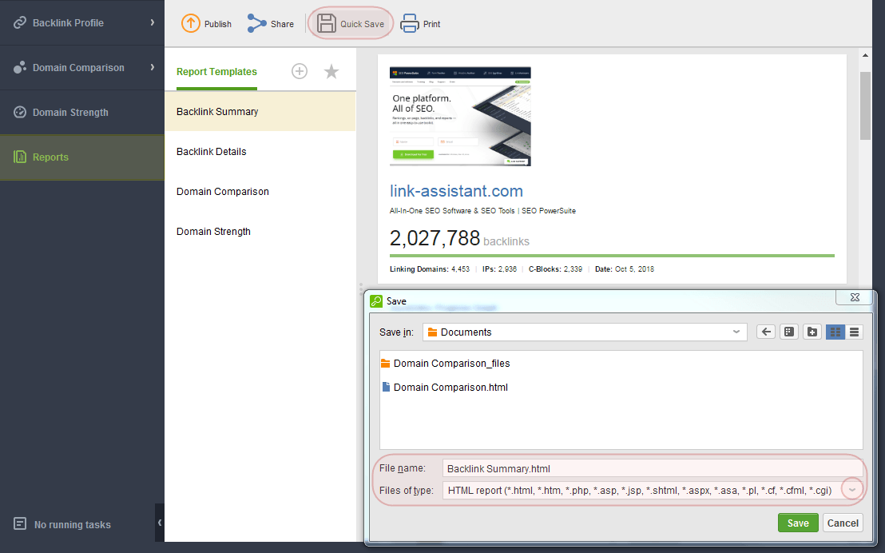Select the Domain Comparison.html file

(x=445, y=387)
